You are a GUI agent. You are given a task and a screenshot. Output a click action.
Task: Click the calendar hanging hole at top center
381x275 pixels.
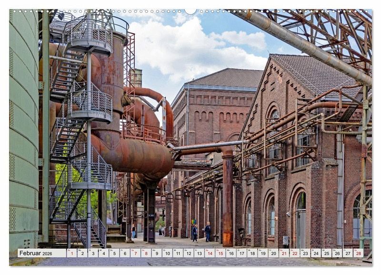pos(190,11)
